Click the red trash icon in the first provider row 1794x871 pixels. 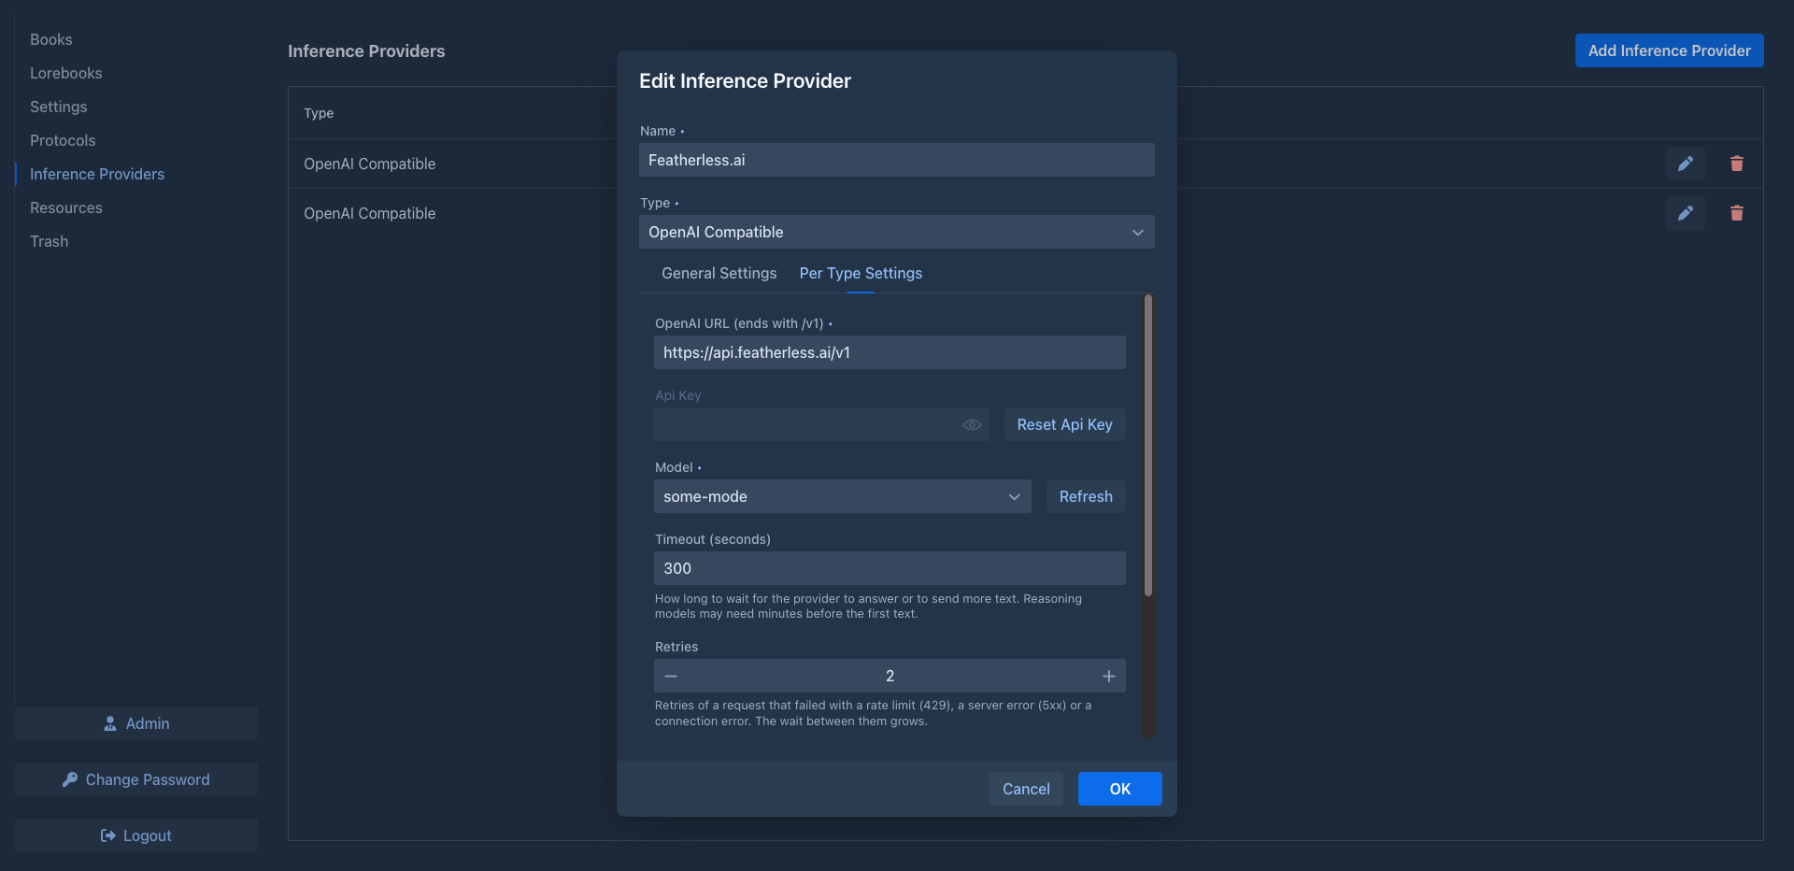click(x=1736, y=164)
